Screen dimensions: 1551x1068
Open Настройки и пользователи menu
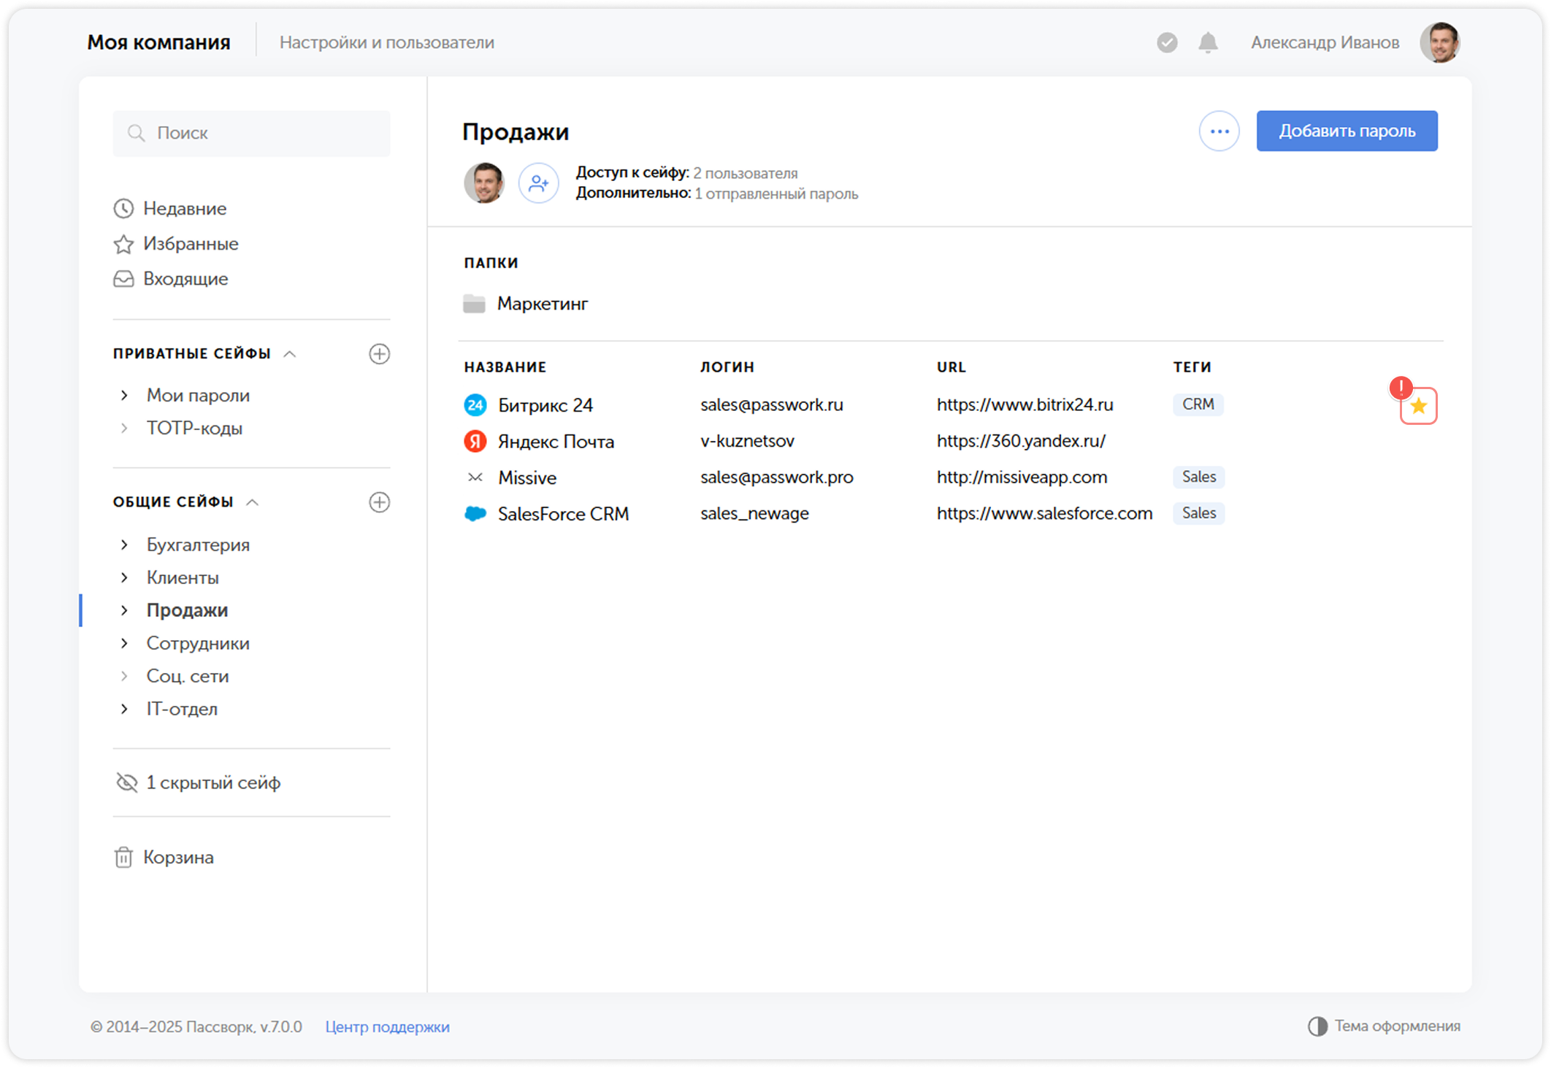387,42
